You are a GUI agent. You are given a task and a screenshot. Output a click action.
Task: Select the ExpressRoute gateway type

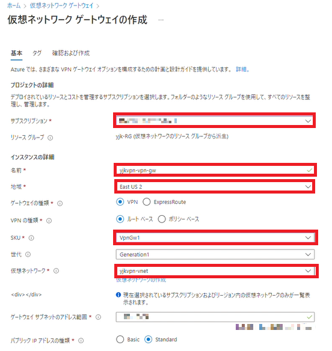click(x=147, y=202)
